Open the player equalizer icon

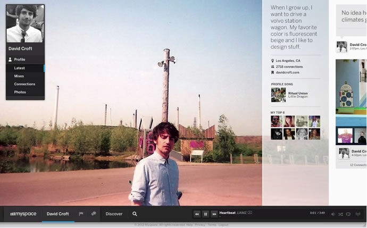point(358,214)
